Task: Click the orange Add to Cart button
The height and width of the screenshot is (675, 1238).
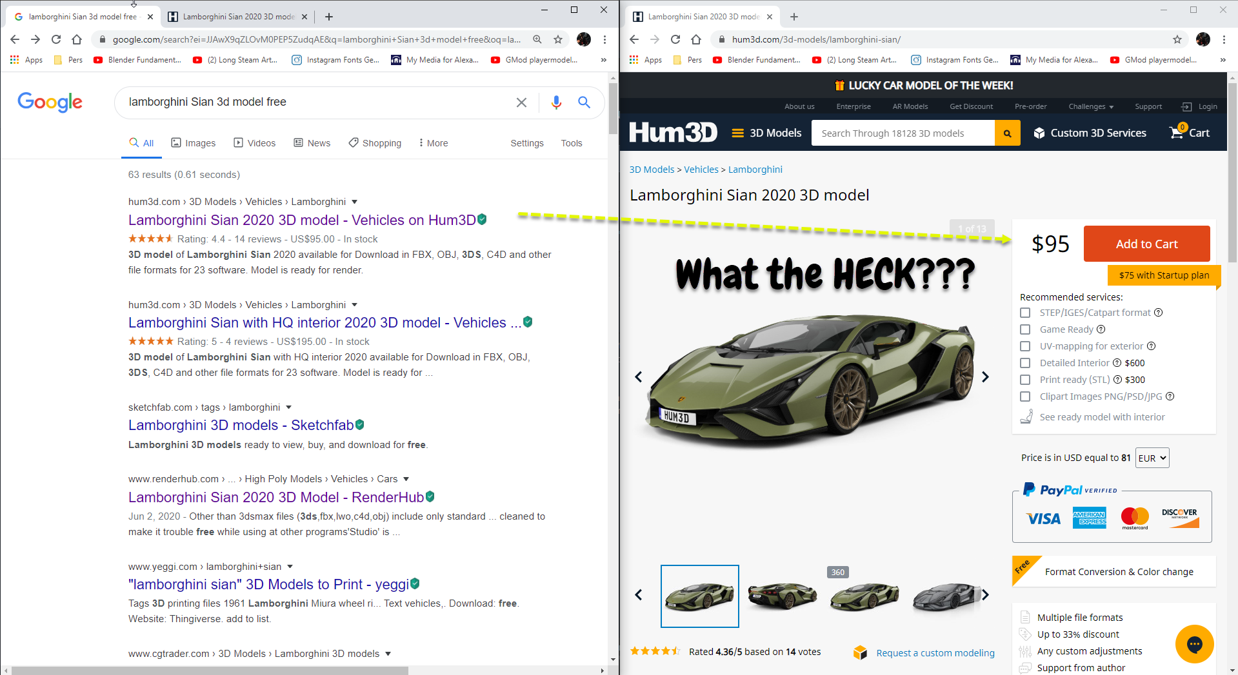Action: point(1146,244)
